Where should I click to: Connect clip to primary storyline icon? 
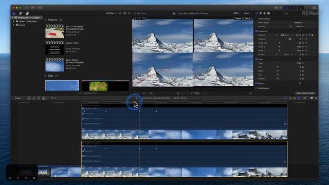tap(29, 98)
